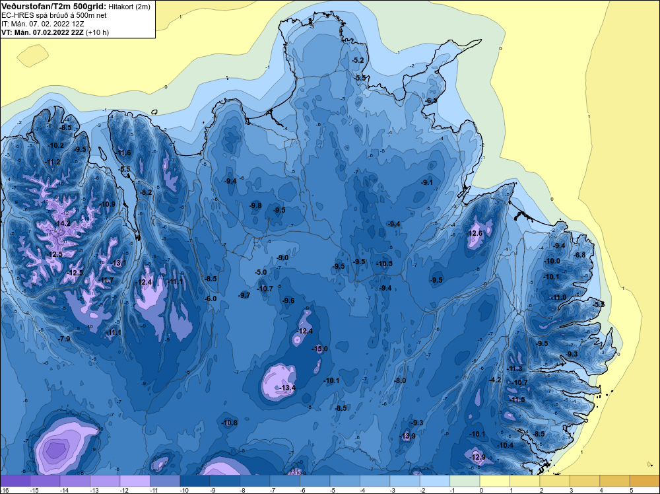Click the -11.5 temperature label
Image resolution: width=660 pixels, height=494 pixels.
point(517,400)
